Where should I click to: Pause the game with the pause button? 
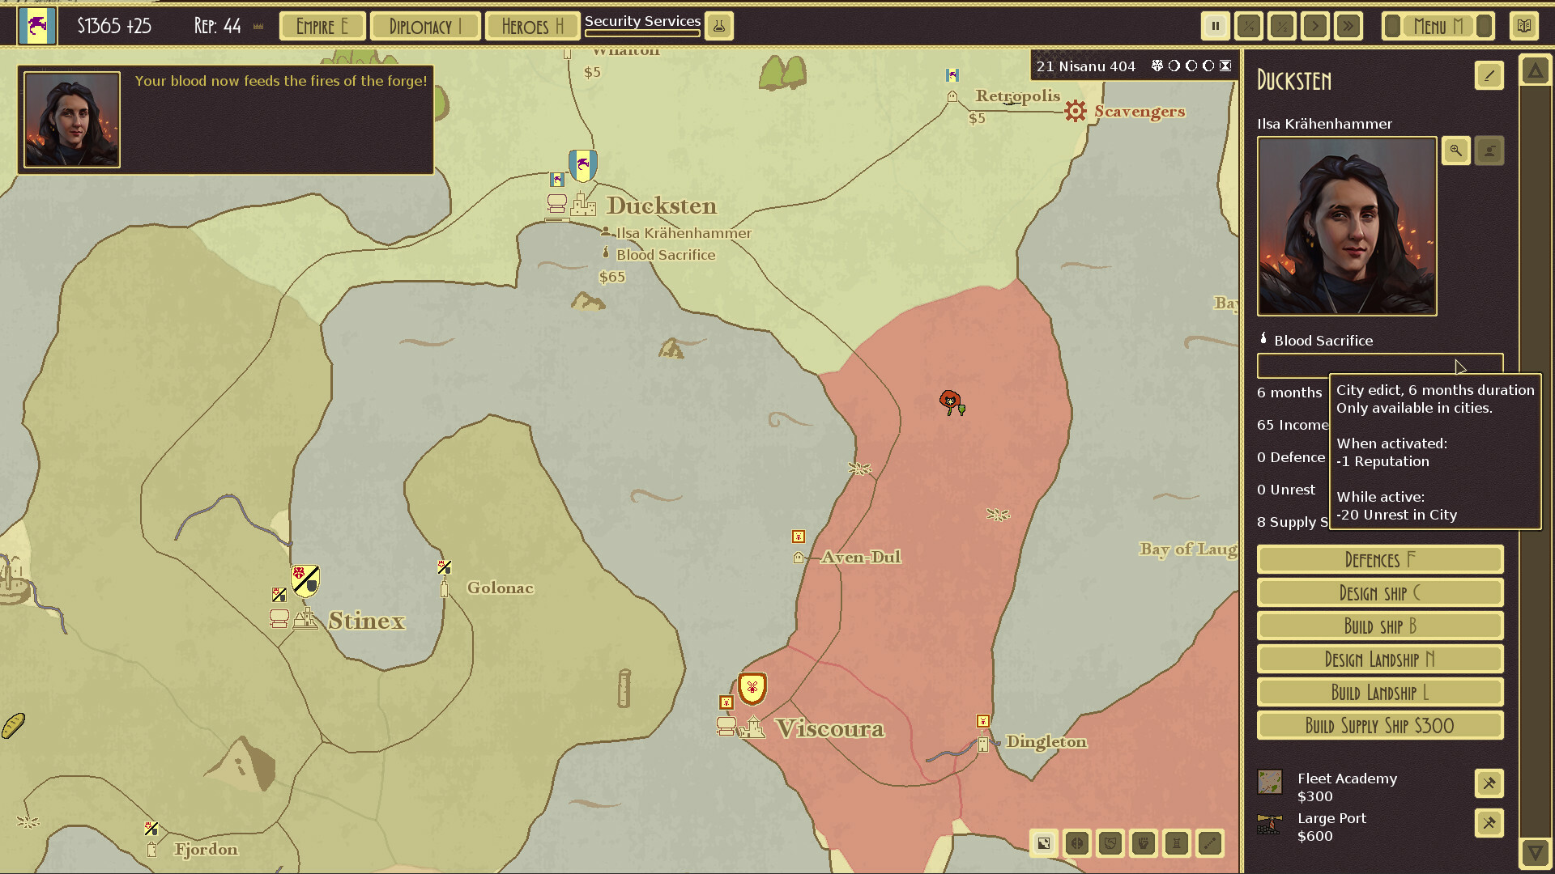click(1216, 26)
